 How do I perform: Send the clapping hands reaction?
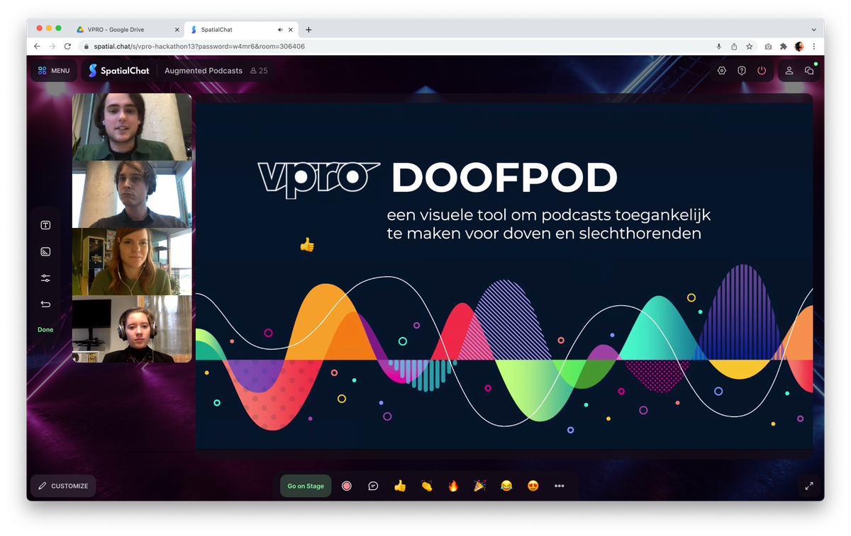[426, 486]
